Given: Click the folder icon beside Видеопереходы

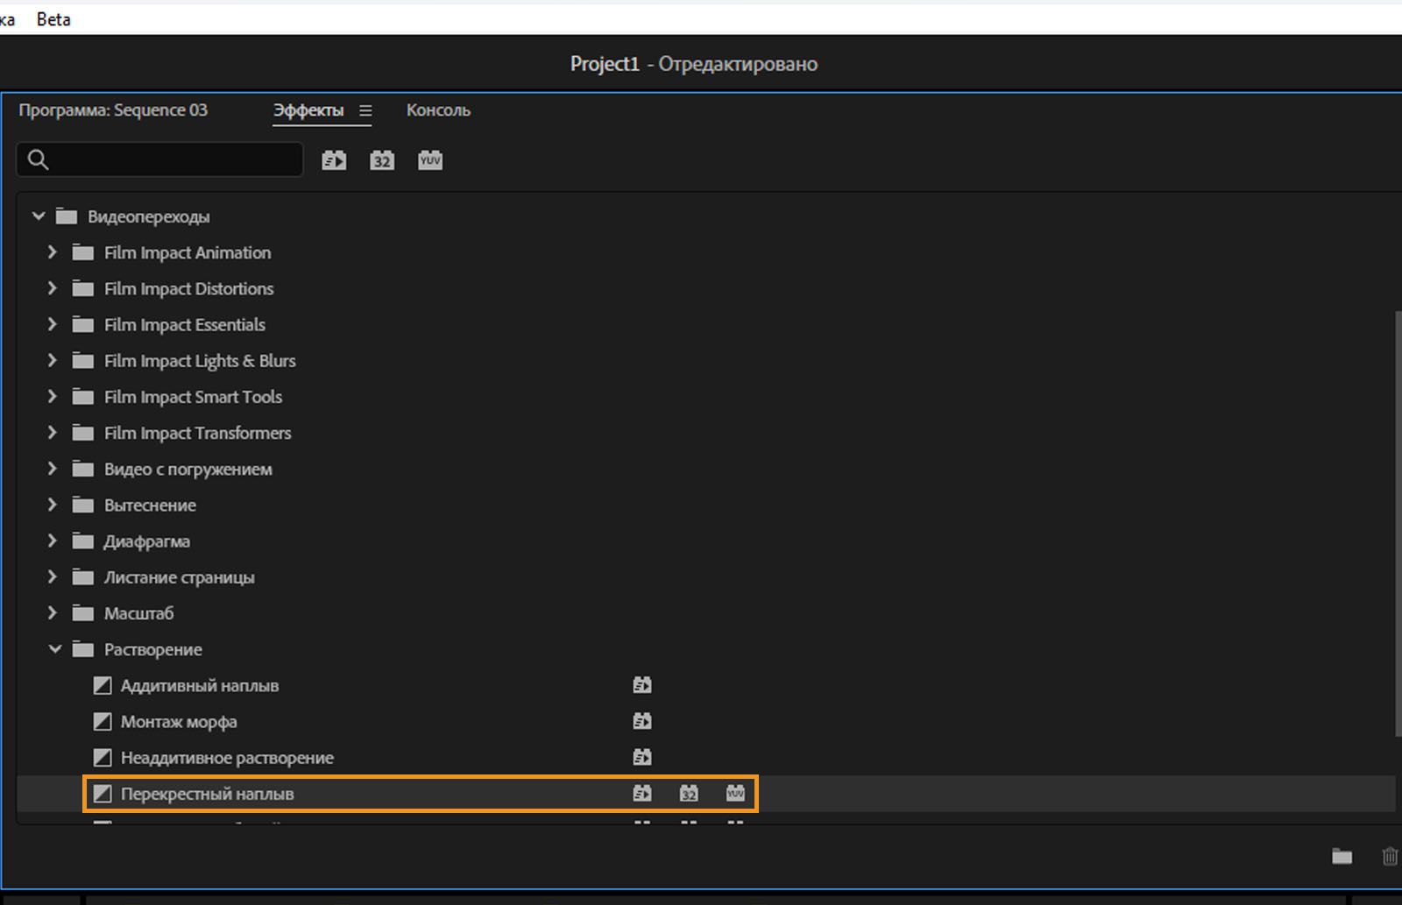Looking at the screenshot, I should click(67, 216).
